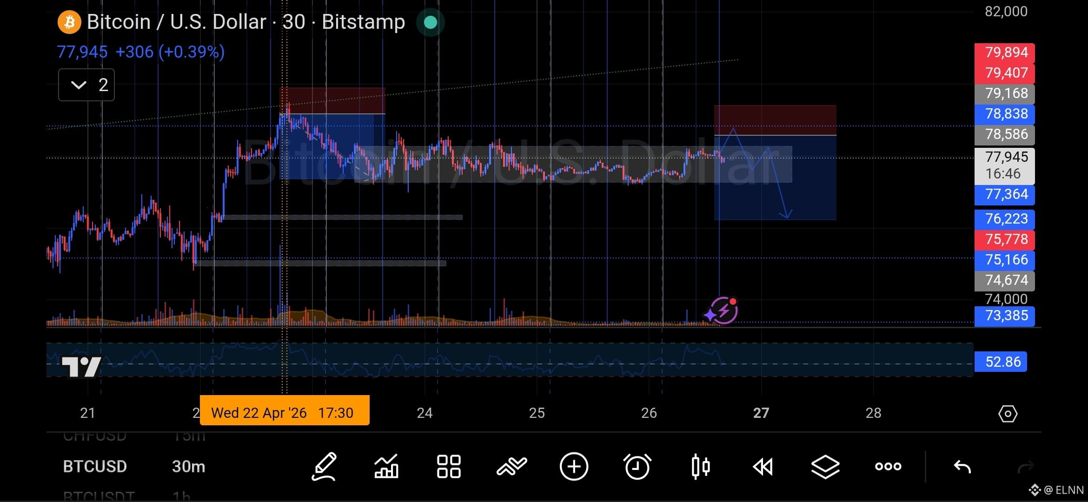Screen dimensions: 1088x502
Task: Open the three-dots more menu
Action: (x=888, y=466)
